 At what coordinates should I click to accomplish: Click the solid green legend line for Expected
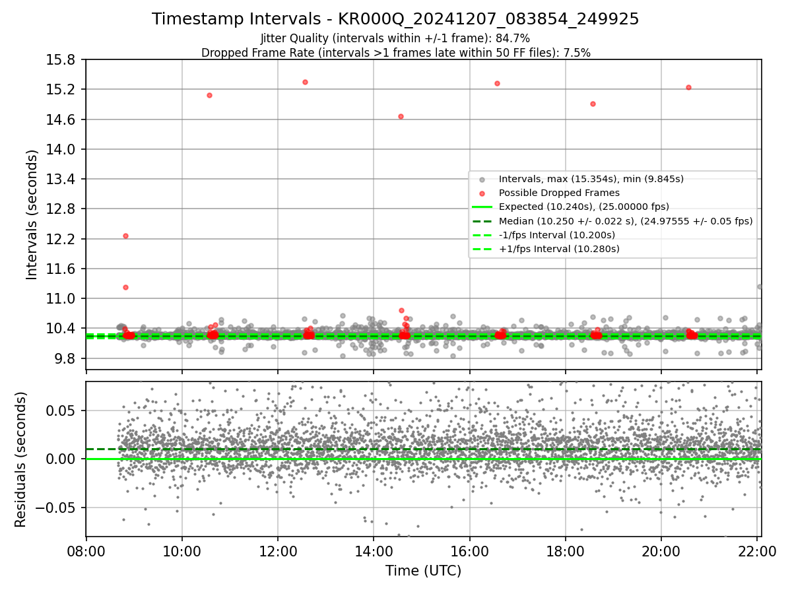(x=482, y=207)
